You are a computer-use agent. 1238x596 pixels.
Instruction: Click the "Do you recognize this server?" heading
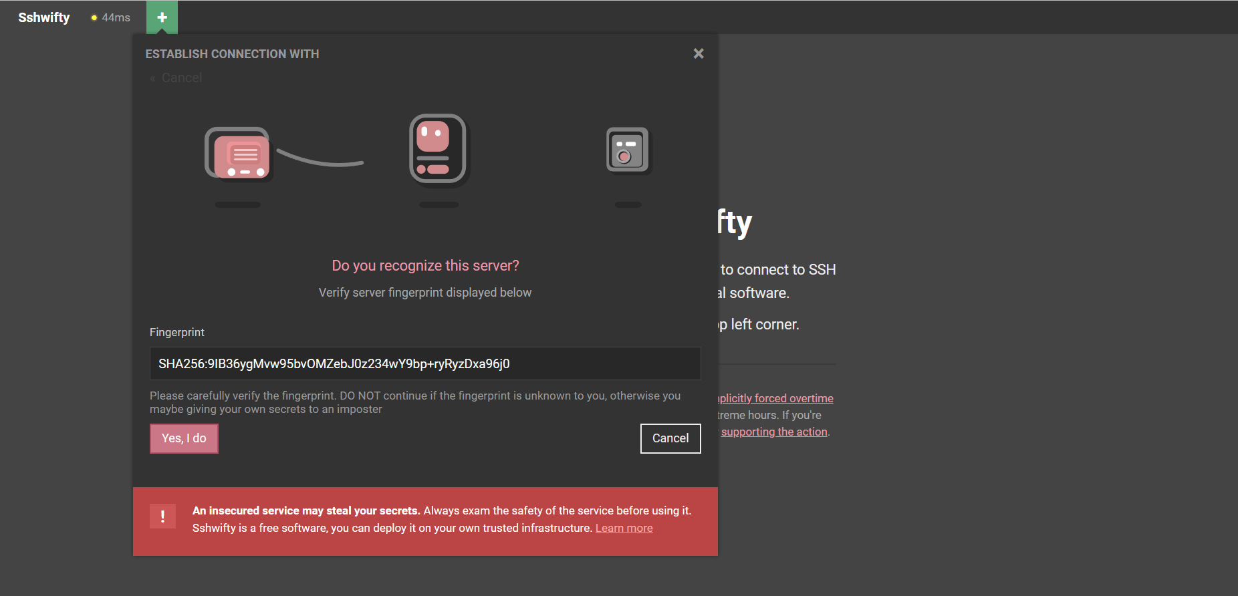click(x=425, y=266)
